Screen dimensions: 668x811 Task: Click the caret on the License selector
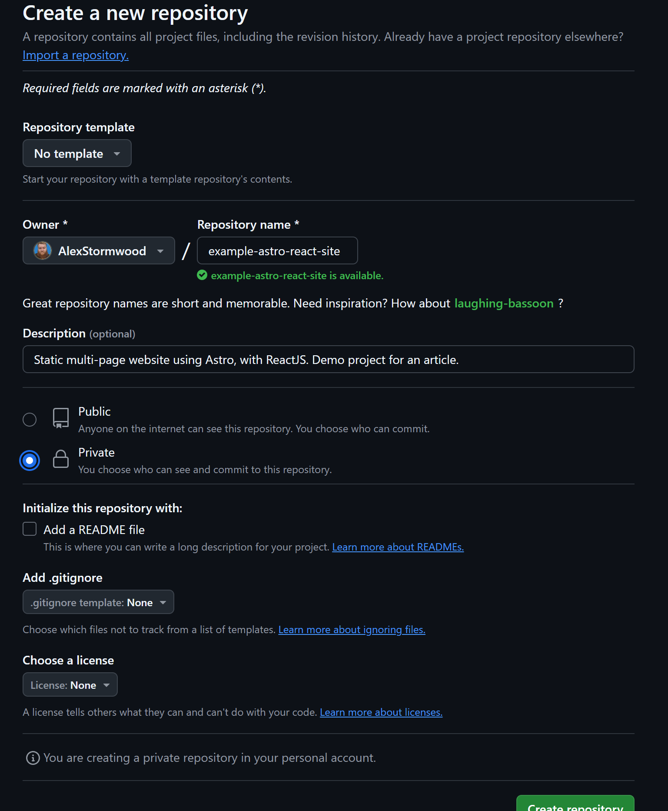(x=107, y=684)
